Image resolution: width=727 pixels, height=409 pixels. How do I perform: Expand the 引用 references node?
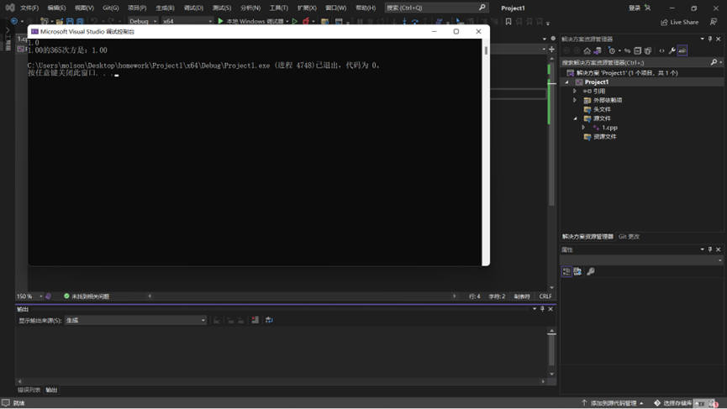575,92
